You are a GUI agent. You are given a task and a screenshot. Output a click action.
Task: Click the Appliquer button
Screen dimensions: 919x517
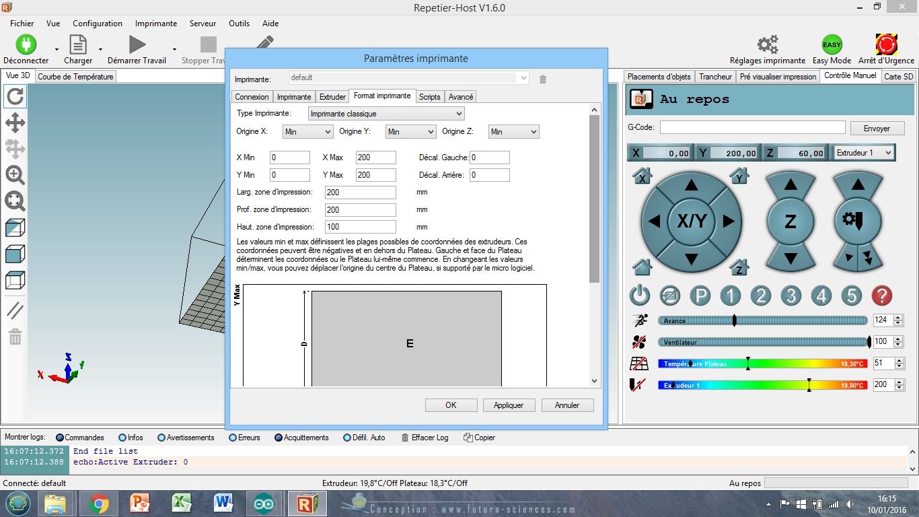coord(509,405)
